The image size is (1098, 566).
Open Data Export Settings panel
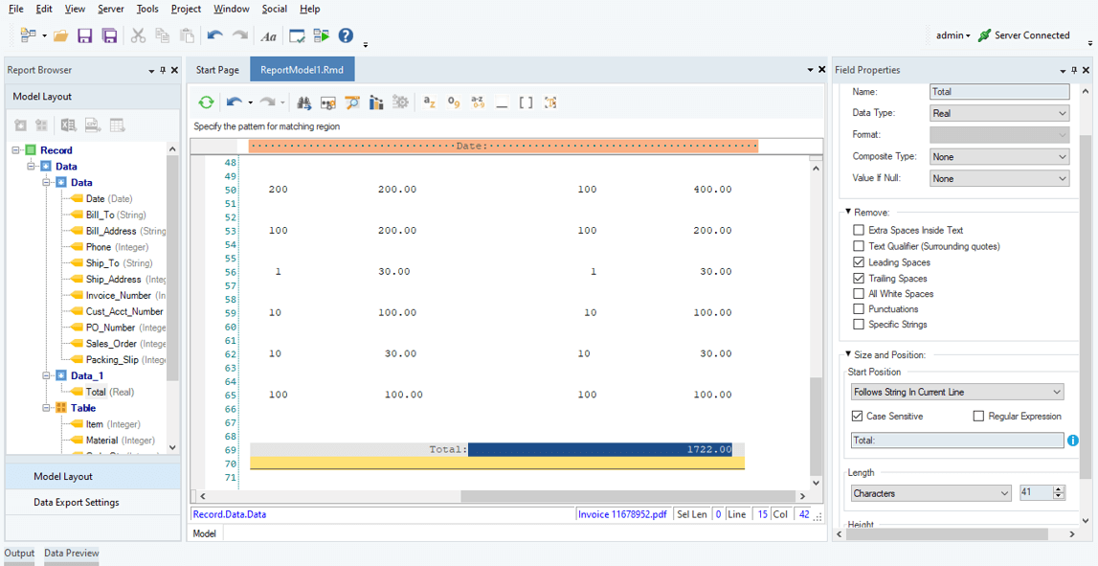[77, 502]
